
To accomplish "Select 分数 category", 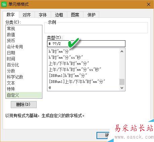I will (24, 71).
